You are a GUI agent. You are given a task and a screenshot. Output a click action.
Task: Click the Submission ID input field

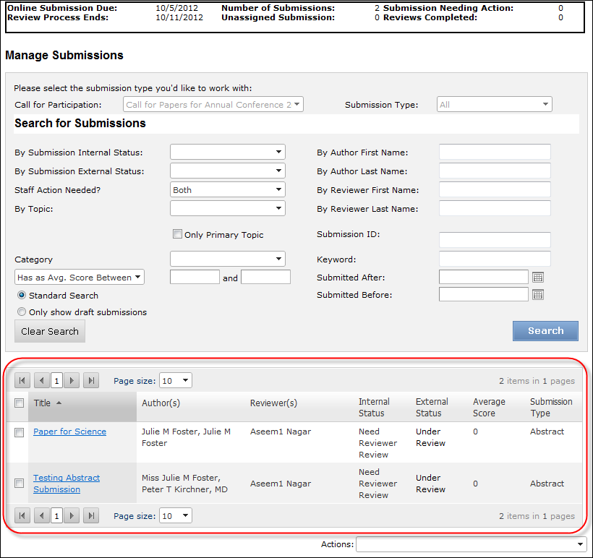coord(495,240)
